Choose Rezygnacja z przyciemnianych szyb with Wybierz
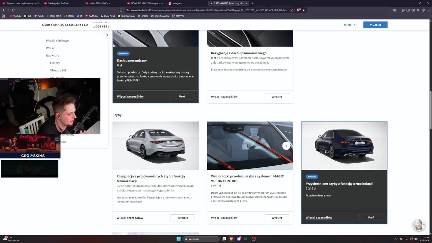This screenshot has width=432, height=243. click(183, 218)
